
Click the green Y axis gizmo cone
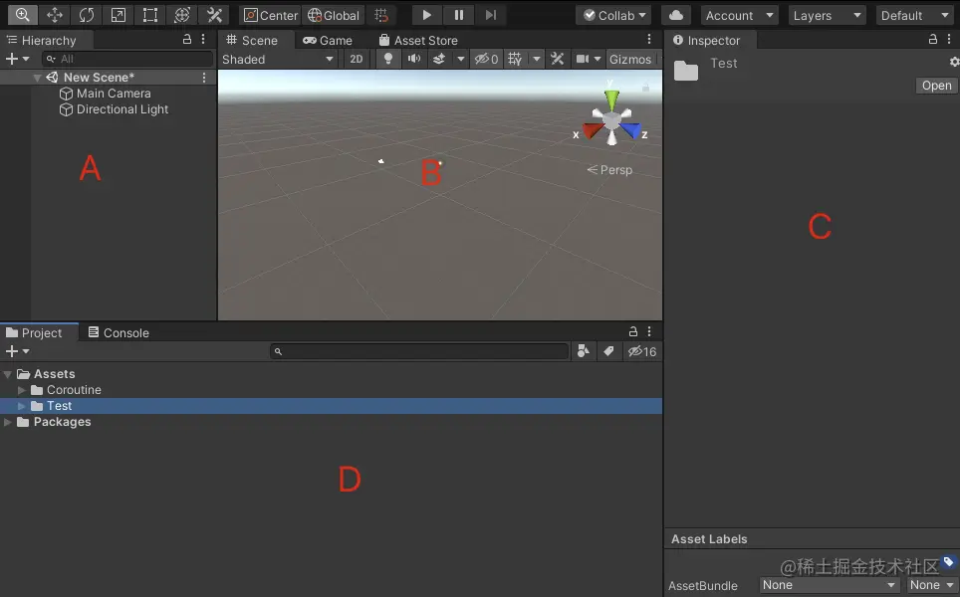pyautogui.click(x=611, y=99)
